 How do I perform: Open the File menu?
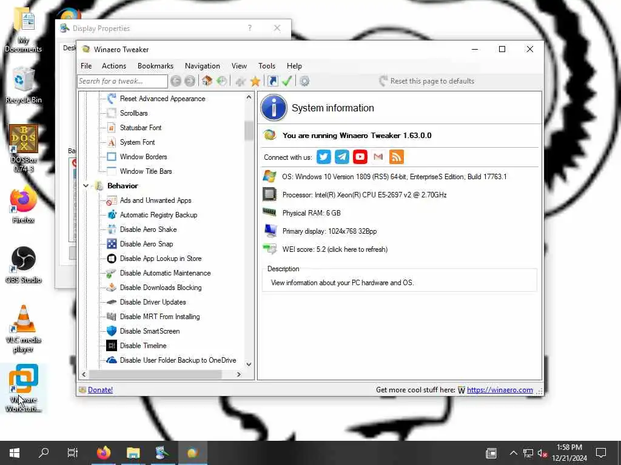(86, 66)
